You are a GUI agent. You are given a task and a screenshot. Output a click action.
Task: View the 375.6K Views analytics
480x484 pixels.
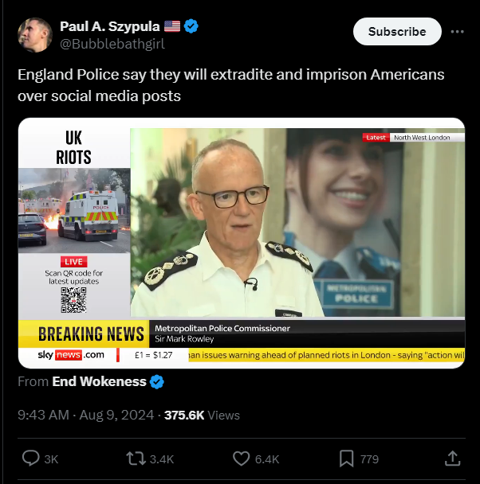point(202,416)
